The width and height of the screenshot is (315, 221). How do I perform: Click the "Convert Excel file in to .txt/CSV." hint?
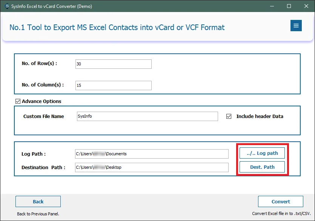[281, 214]
